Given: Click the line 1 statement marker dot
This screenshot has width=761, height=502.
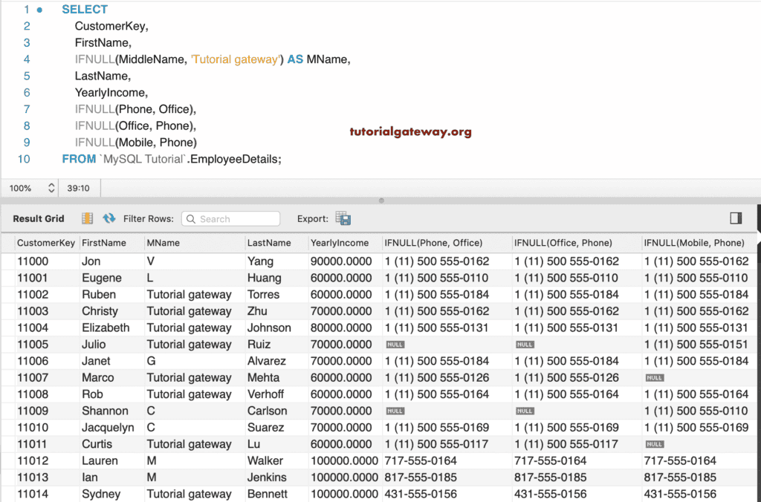Looking at the screenshot, I should 39,10.
